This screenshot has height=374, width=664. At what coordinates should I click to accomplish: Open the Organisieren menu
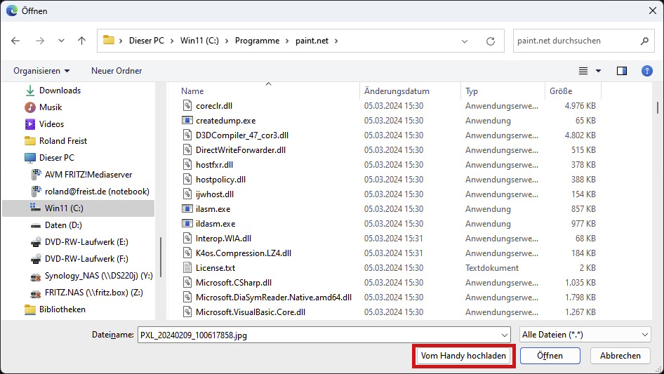[41, 71]
